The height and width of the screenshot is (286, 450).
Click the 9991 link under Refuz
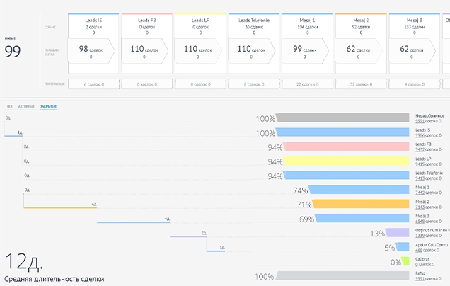[419, 279]
